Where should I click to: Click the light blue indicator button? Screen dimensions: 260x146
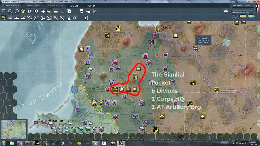click(251, 16)
